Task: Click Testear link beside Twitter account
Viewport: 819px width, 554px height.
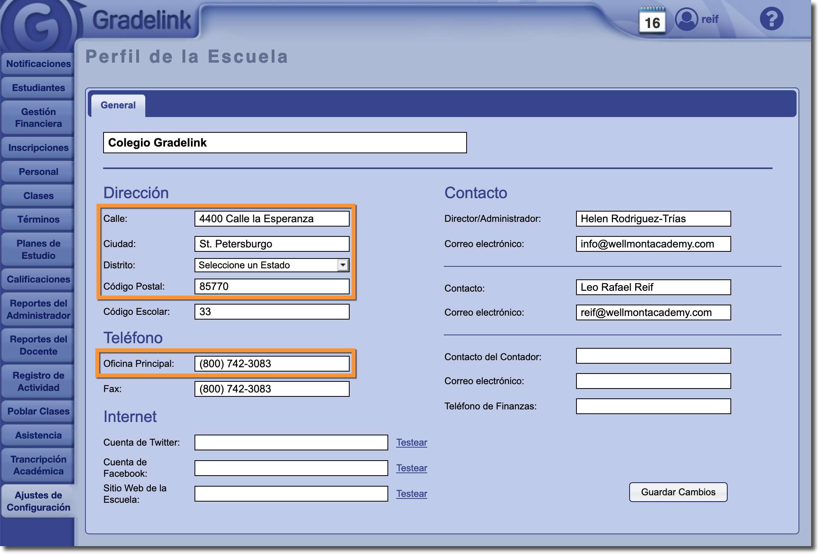Action: (411, 442)
